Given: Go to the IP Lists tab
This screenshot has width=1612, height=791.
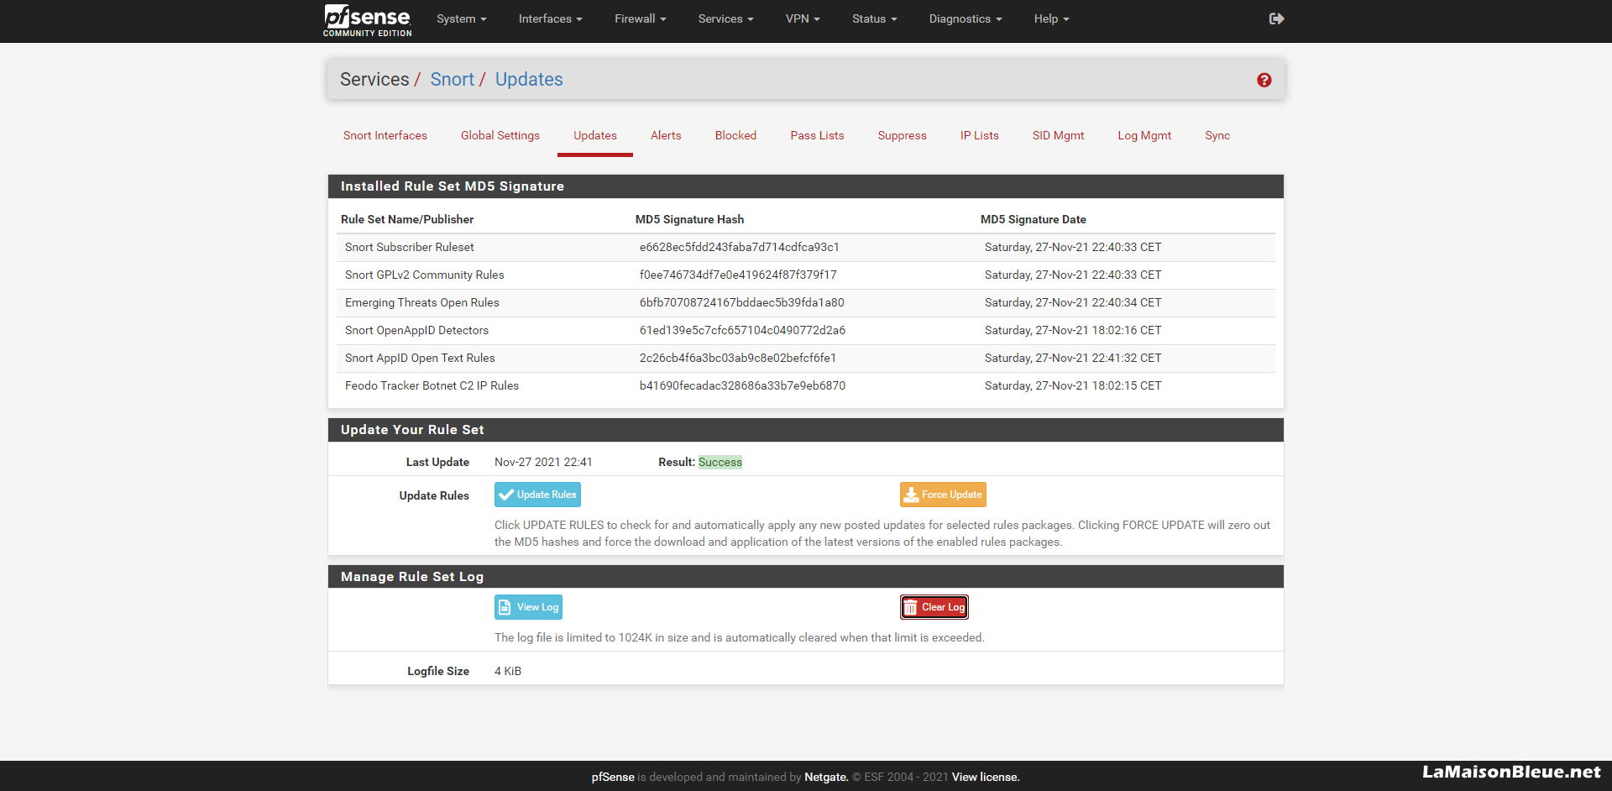Looking at the screenshot, I should pyautogui.click(x=979, y=135).
